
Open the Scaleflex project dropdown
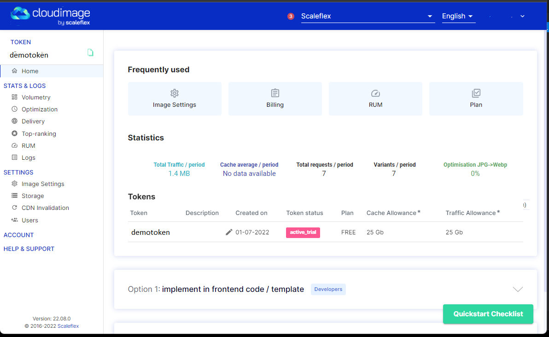click(x=367, y=16)
